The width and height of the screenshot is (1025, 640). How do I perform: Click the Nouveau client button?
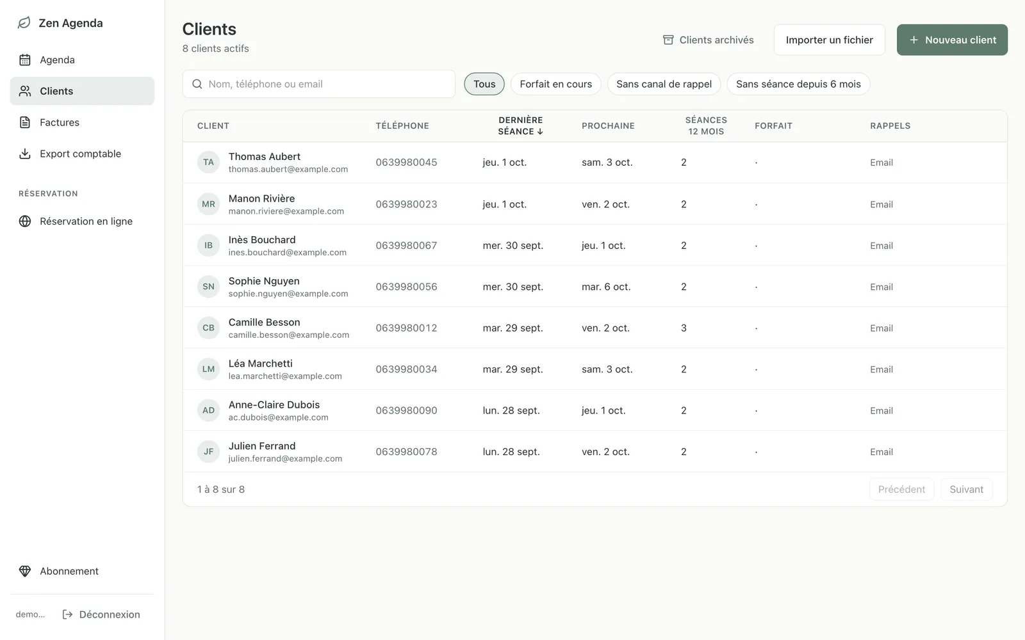952,40
